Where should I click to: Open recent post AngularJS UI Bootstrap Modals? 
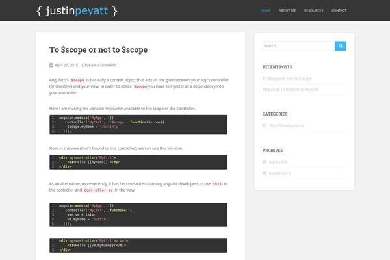(291, 89)
